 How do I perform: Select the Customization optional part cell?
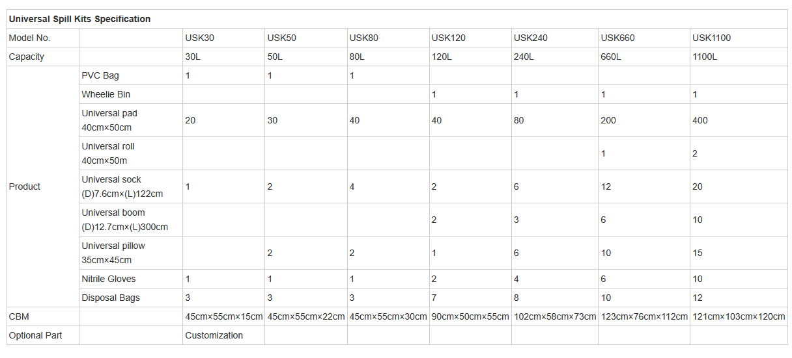click(214, 335)
